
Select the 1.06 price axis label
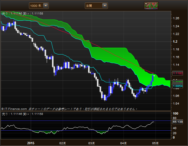click(176, 96)
